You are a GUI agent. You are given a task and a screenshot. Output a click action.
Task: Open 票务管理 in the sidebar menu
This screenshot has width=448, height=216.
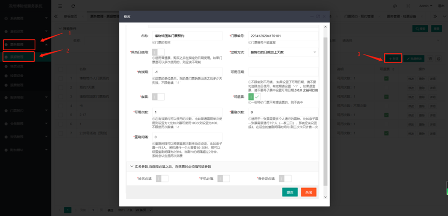click(x=19, y=45)
